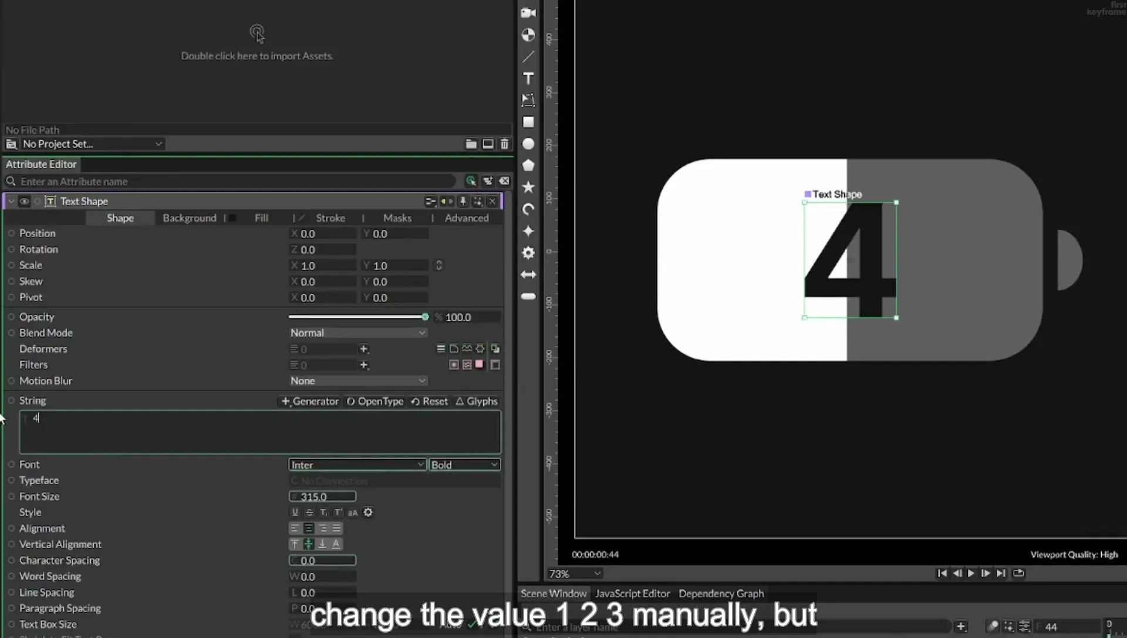
Task: Open the Bold font weight dropdown
Action: pos(464,464)
